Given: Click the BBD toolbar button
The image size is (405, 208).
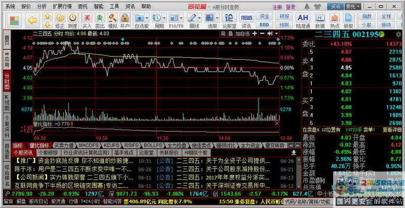Looking at the screenshot, I should pyautogui.click(x=264, y=25).
